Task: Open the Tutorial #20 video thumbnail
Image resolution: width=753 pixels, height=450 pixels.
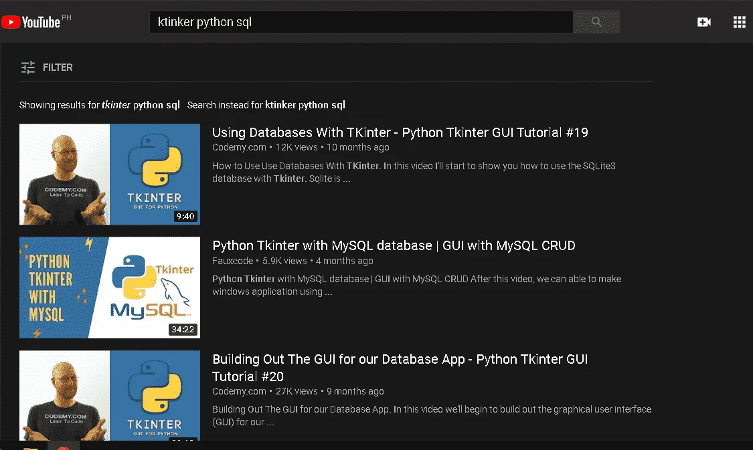Action: tap(110, 395)
